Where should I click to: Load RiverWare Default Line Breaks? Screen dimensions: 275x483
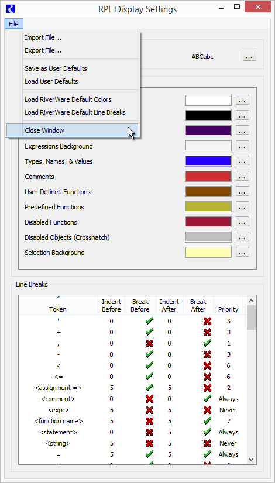72,112
